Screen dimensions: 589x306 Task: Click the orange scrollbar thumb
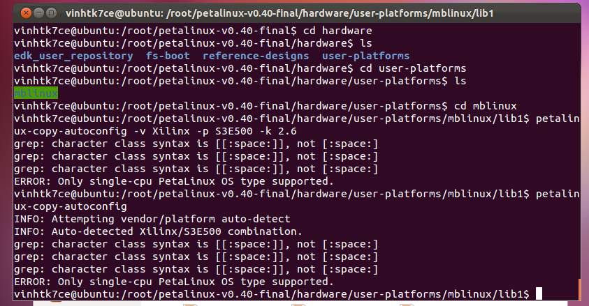click(581, 290)
